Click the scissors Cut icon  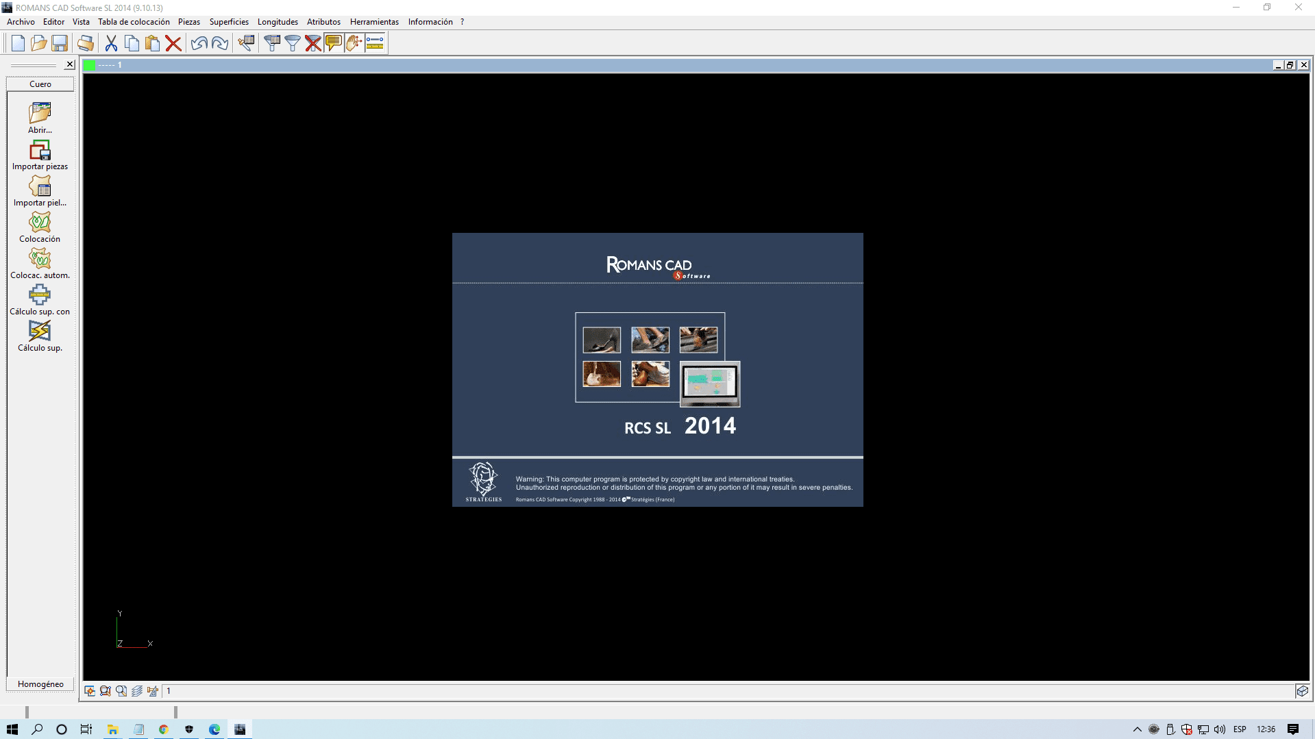click(x=111, y=43)
